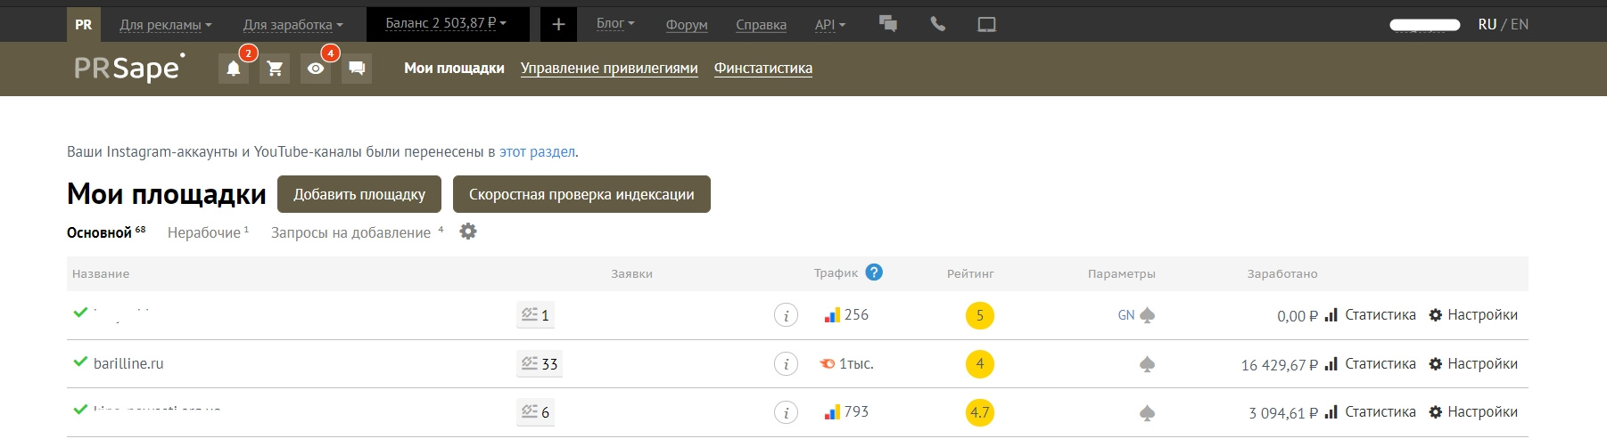Open the notifications bell icon
This screenshot has width=1607, height=447.
[x=233, y=69]
